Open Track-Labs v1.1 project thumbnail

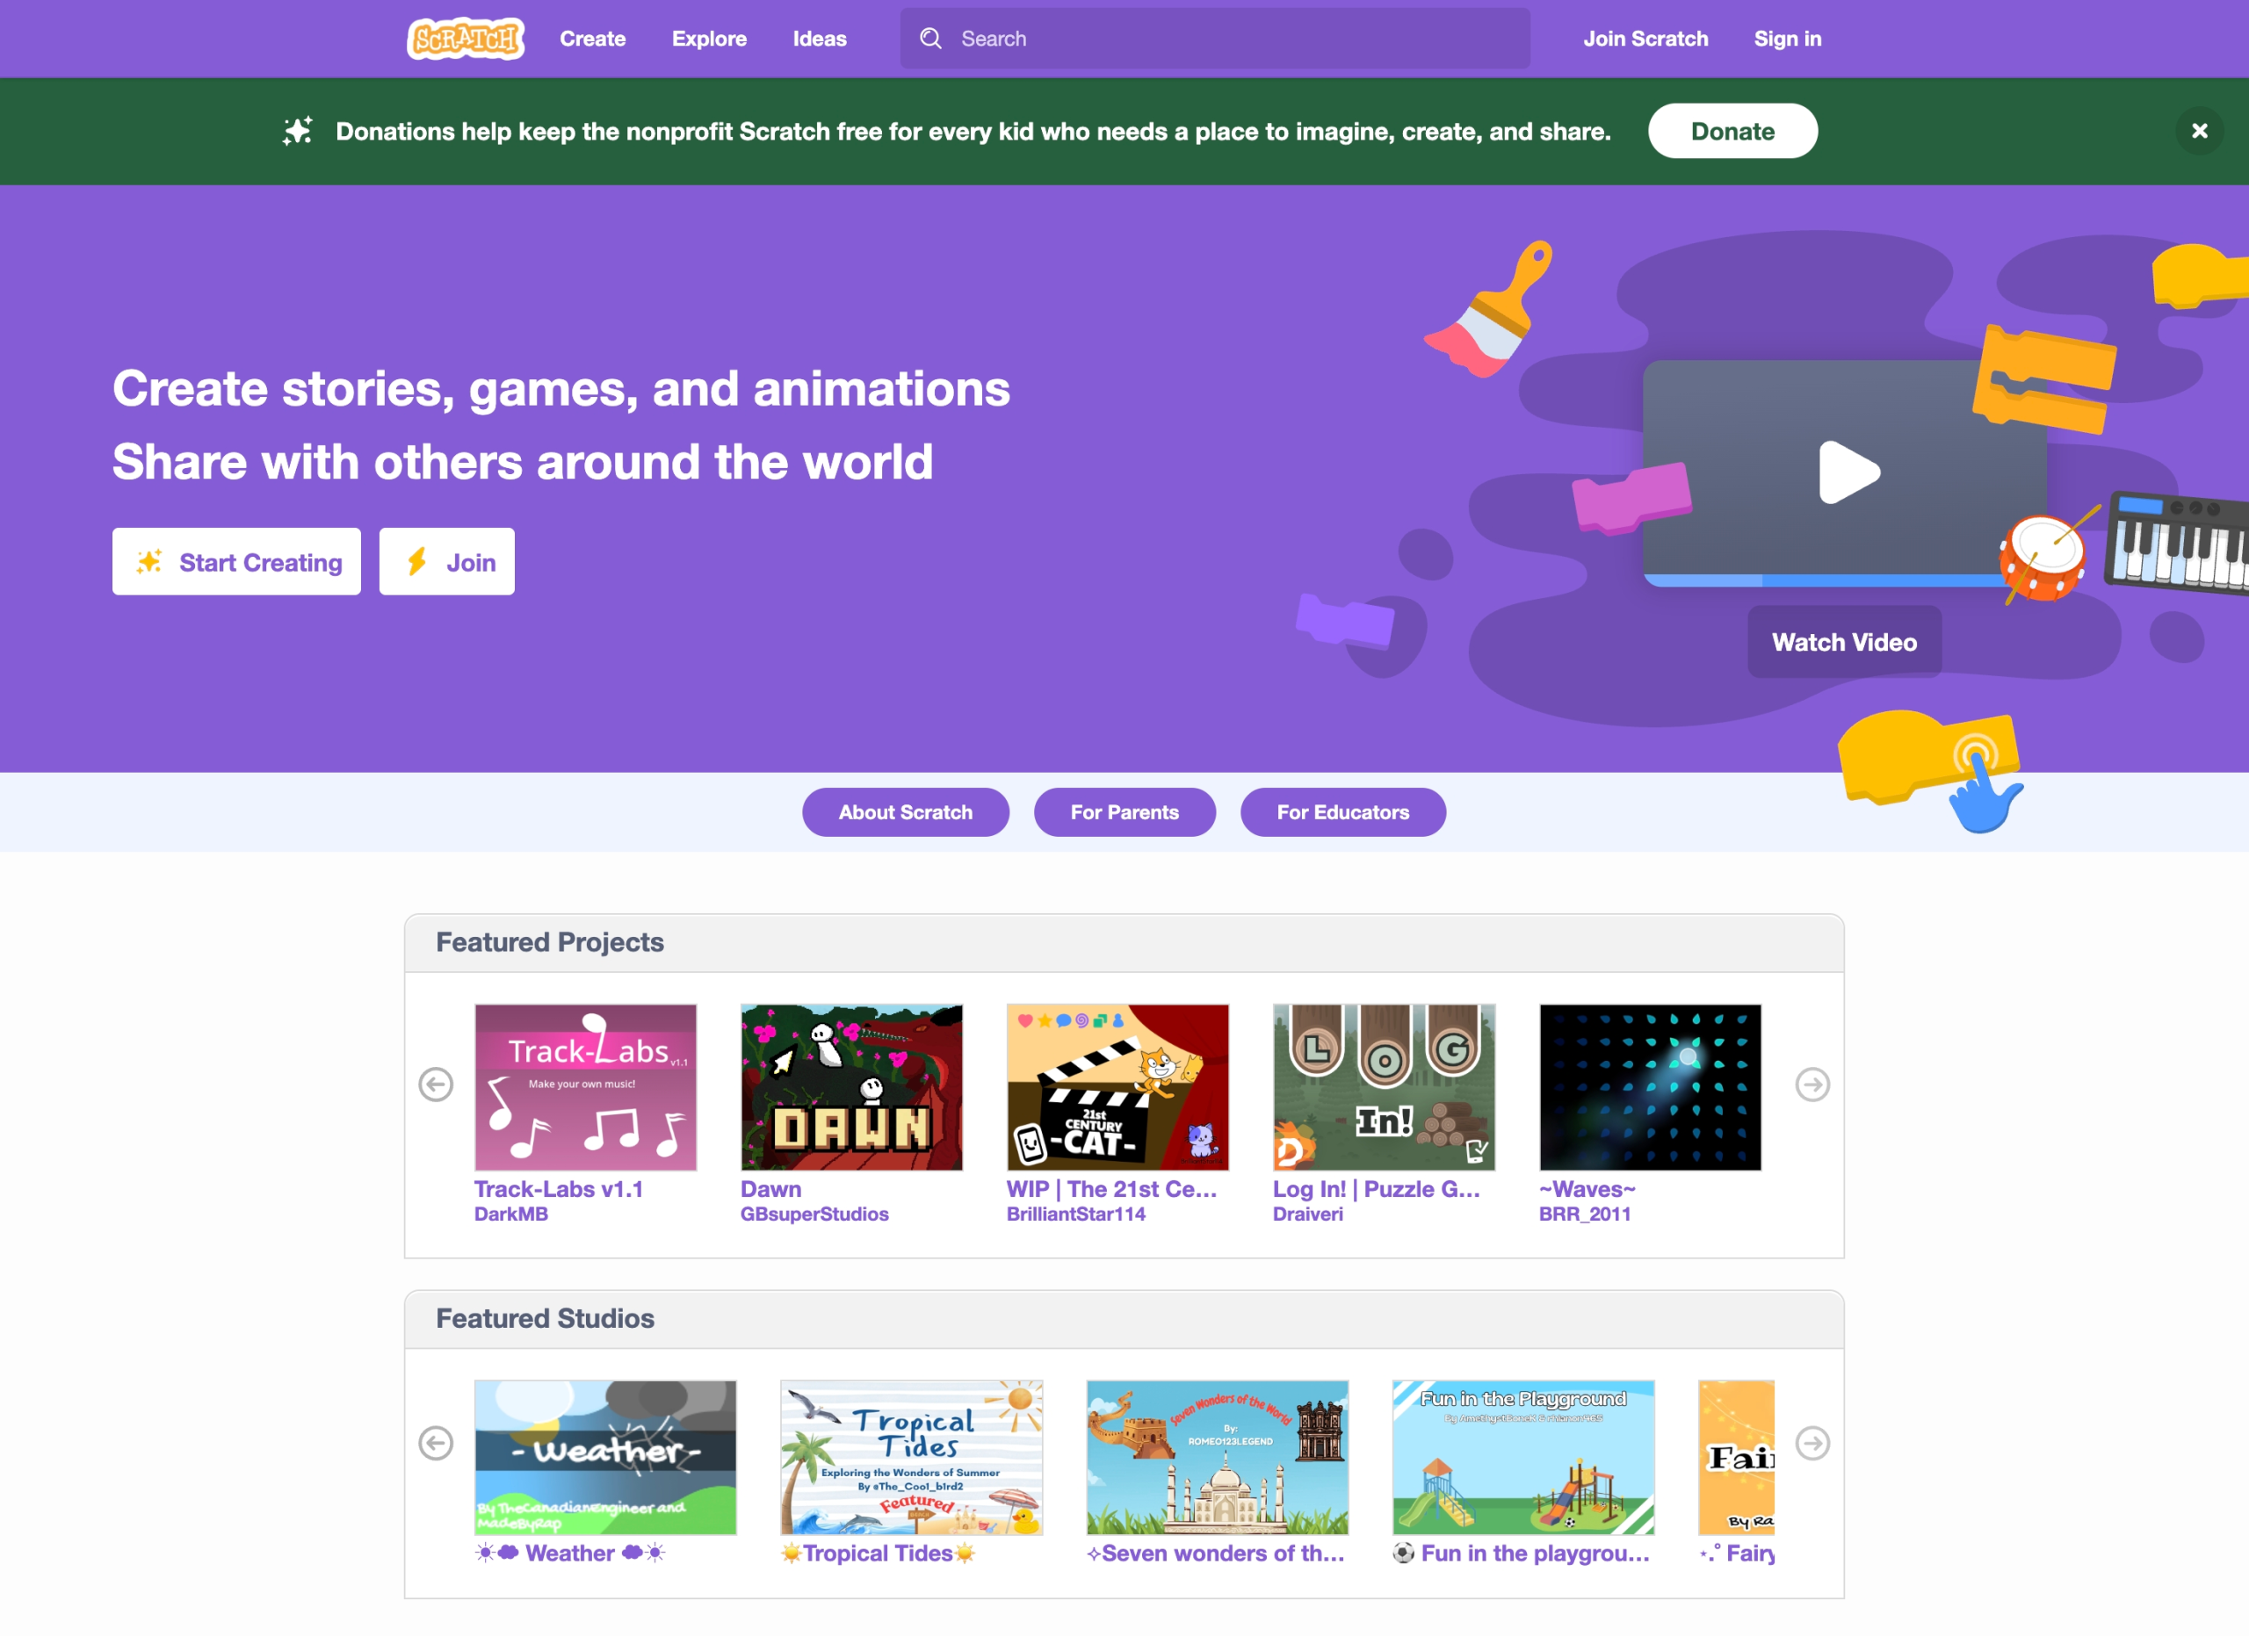[585, 1088]
